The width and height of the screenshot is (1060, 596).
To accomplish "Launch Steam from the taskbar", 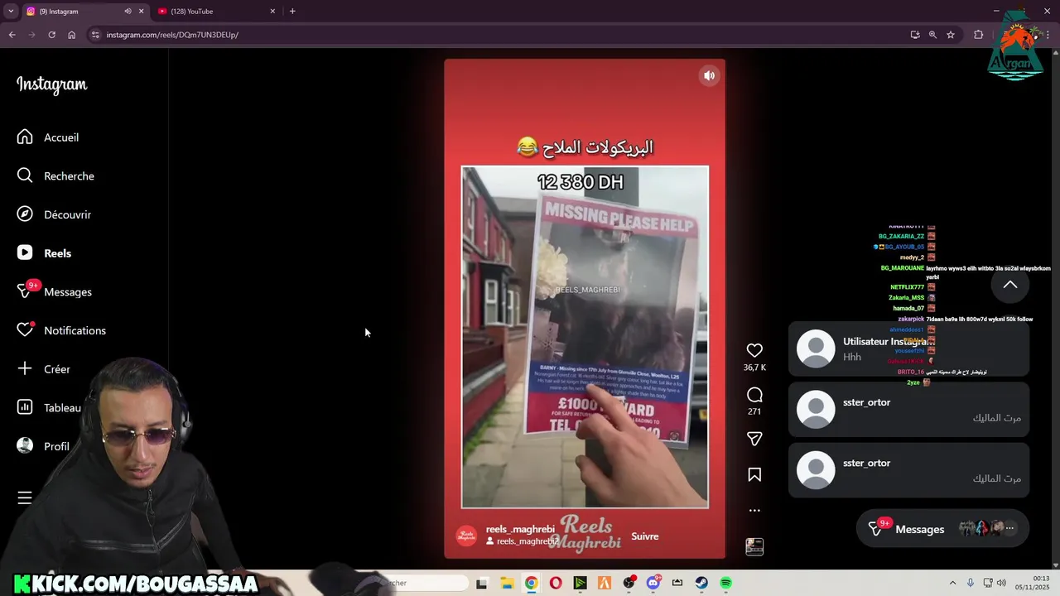I will click(701, 583).
